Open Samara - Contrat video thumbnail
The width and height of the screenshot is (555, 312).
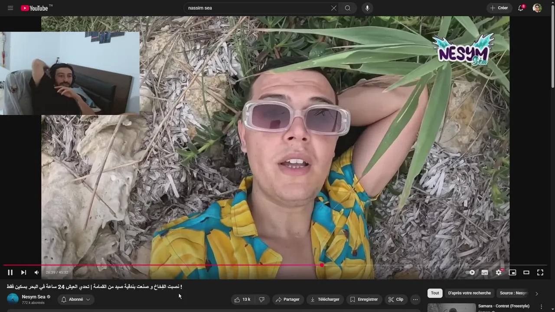pyautogui.click(x=451, y=308)
